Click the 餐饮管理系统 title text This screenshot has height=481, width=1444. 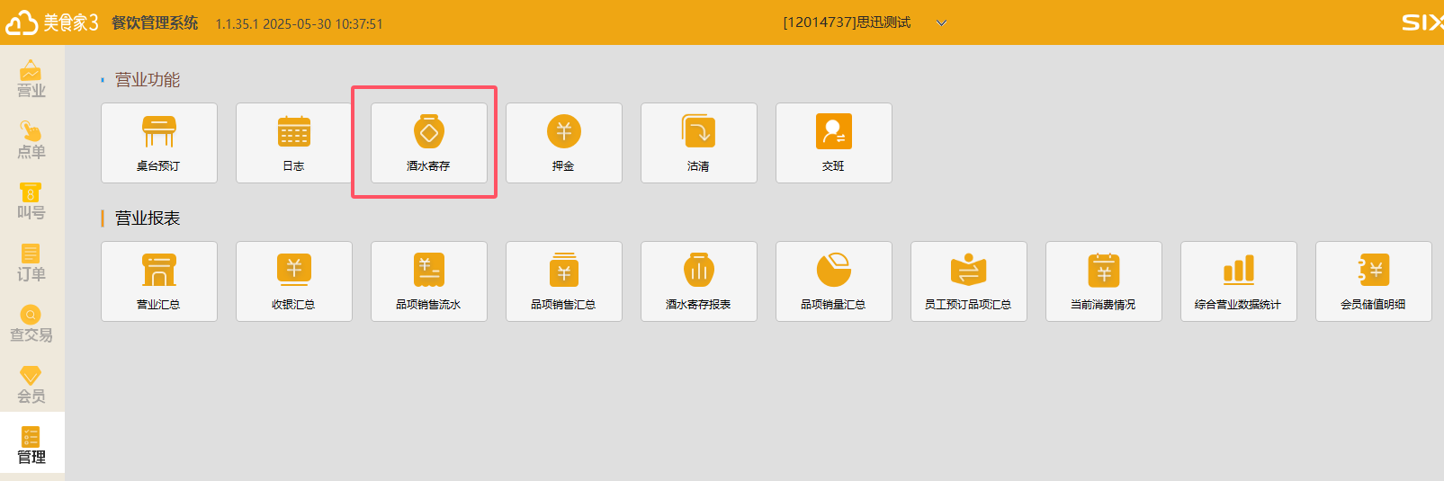(x=155, y=23)
